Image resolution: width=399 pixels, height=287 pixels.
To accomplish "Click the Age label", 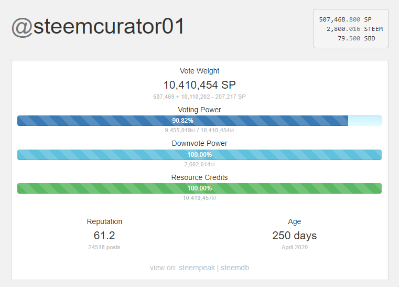I will [x=295, y=221].
